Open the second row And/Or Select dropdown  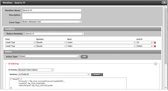click(145, 46)
